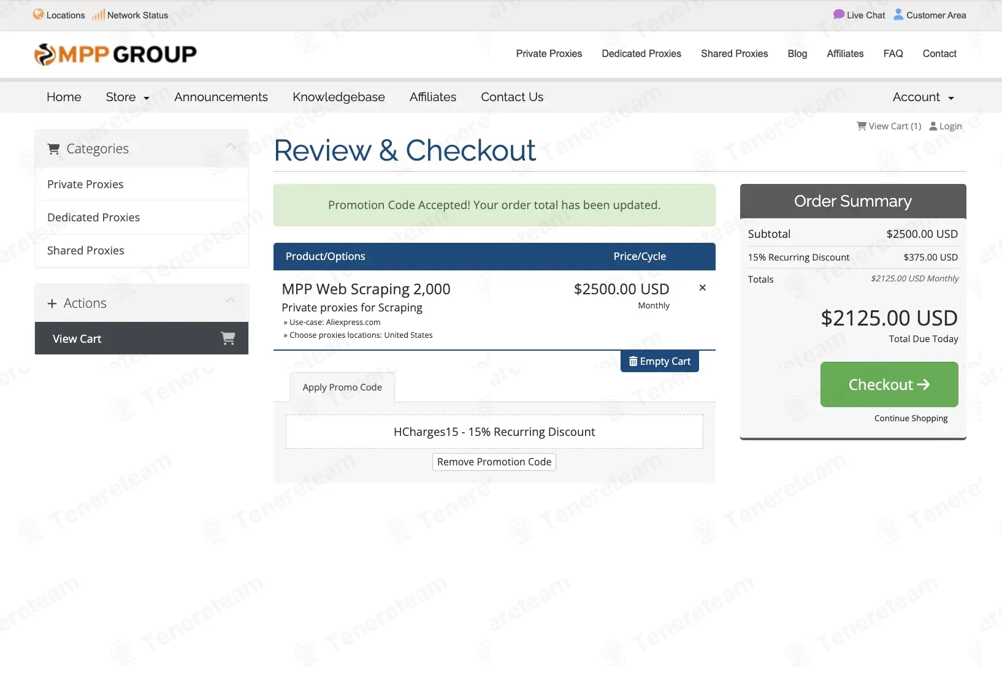Viewport: 1002px width, 683px height.
Task: Click the Live Chat bubble icon
Action: click(x=838, y=14)
